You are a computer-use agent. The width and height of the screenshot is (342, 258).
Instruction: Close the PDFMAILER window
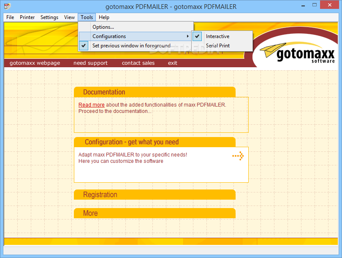tap(330, 5)
